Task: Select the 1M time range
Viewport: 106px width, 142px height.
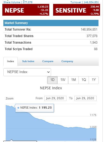Action: [73, 80]
